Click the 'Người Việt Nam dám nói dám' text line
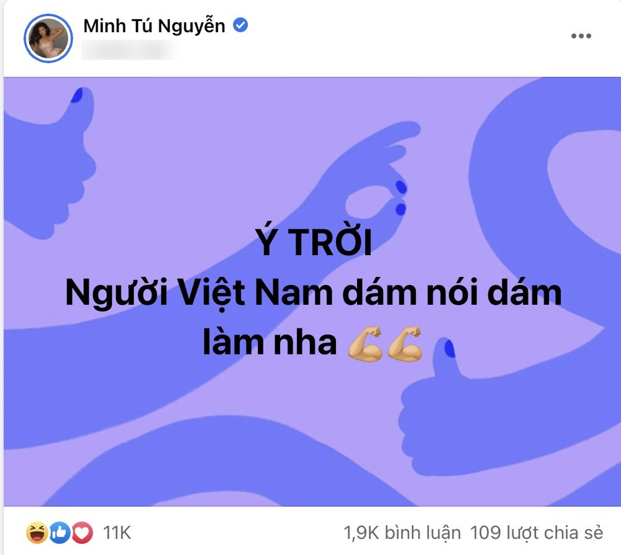This screenshot has width=621, height=555. click(x=313, y=294)
